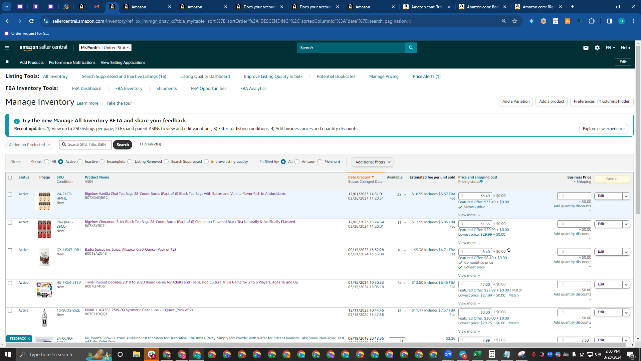
Task: Open the side panel icon in Chrome toolbar
Action: [609, 21]
